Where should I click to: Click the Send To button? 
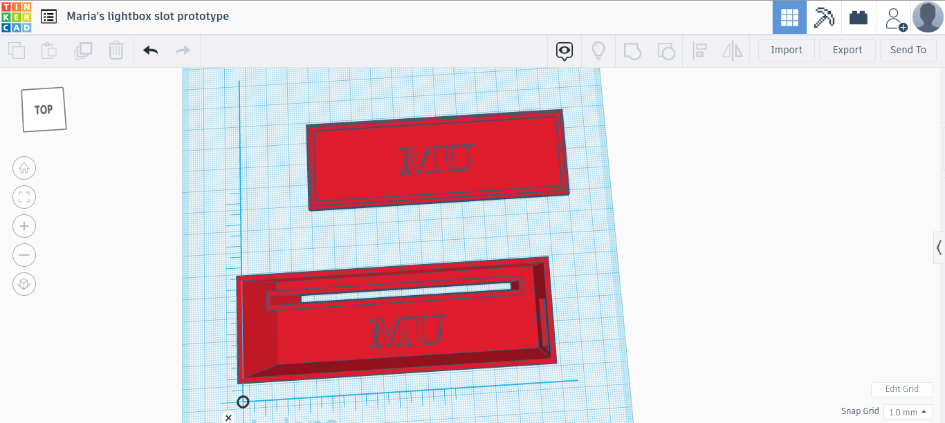click(x=908, y=50)
